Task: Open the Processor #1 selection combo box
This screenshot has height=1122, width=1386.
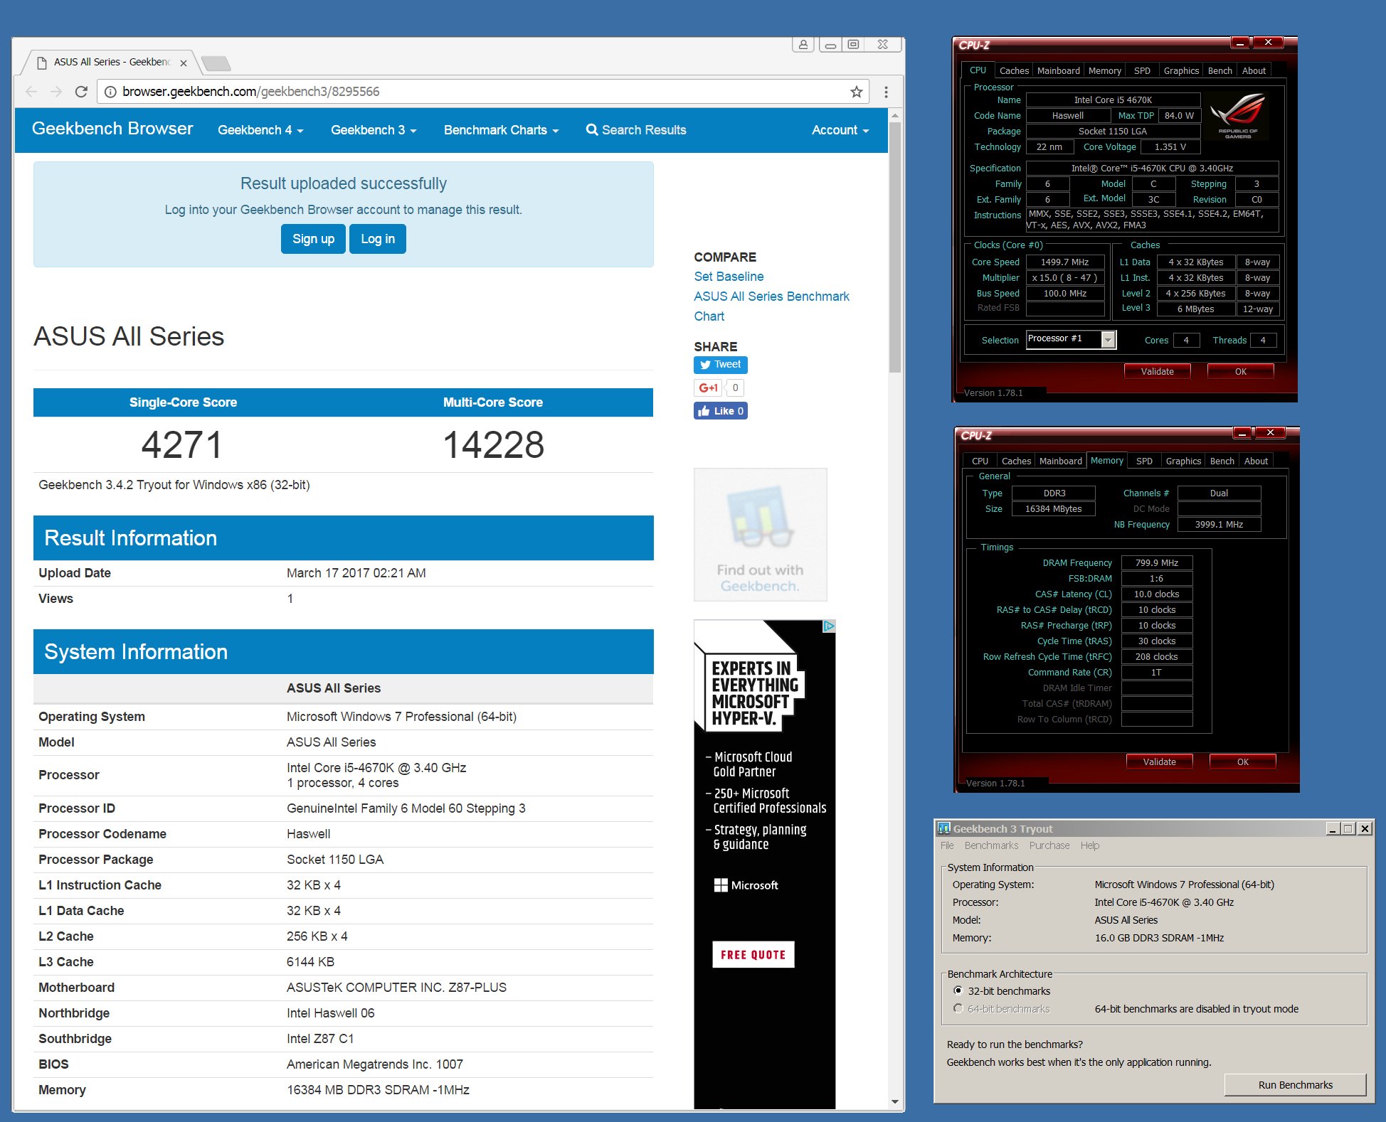Action: coord(1071,339)
